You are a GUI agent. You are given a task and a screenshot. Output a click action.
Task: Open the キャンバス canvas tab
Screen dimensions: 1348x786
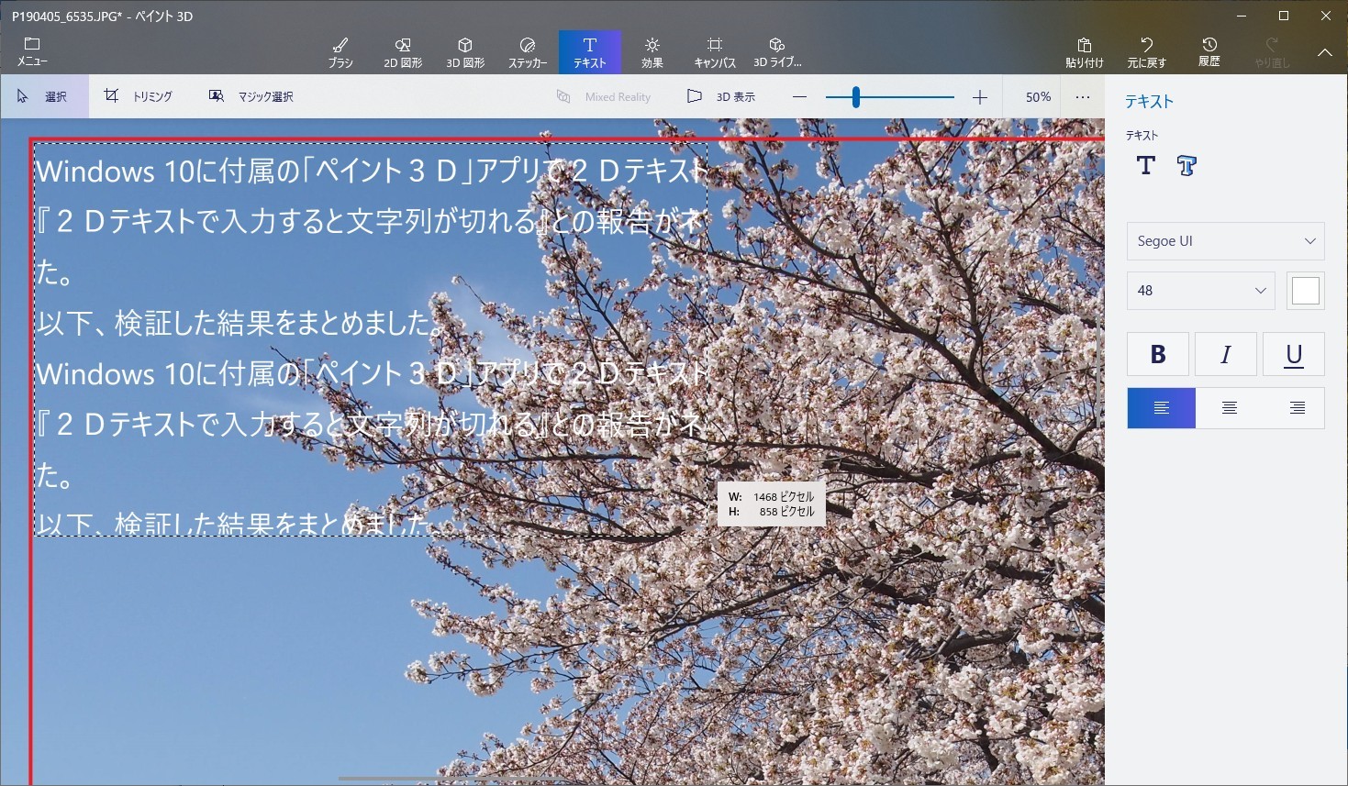(x=715, y=52)
